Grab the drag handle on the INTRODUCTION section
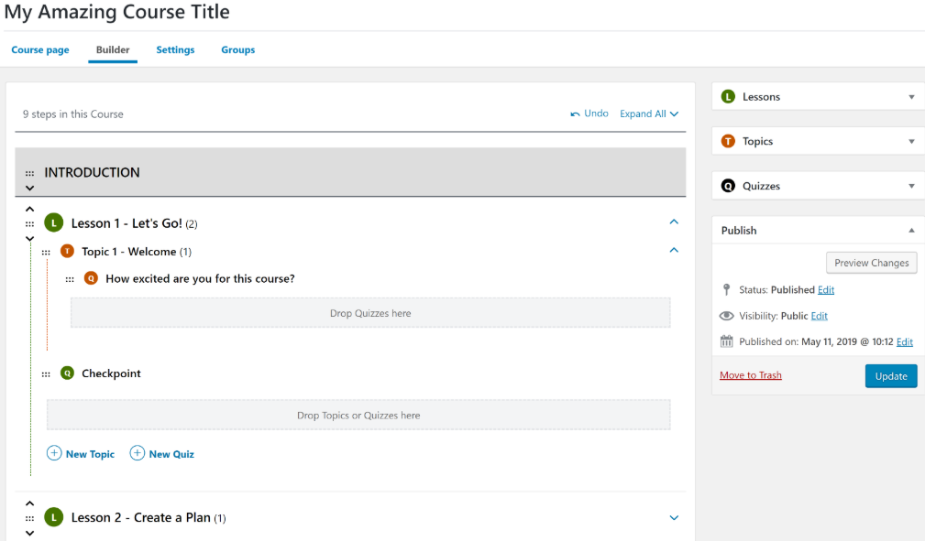 pyautogui.click(x=29, y=172)
